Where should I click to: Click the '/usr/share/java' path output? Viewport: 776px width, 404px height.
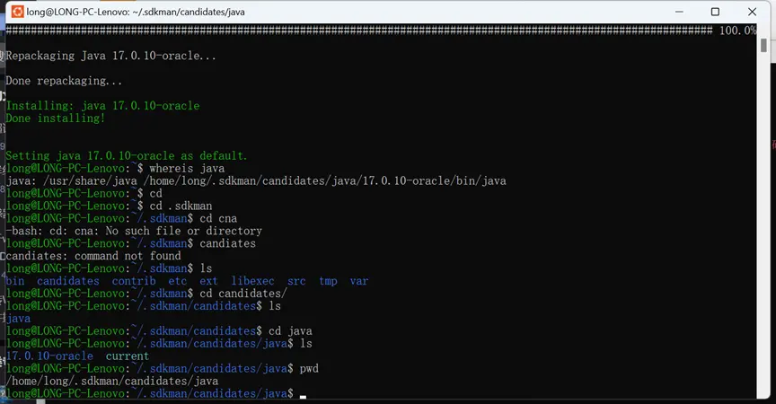(91, 181)
